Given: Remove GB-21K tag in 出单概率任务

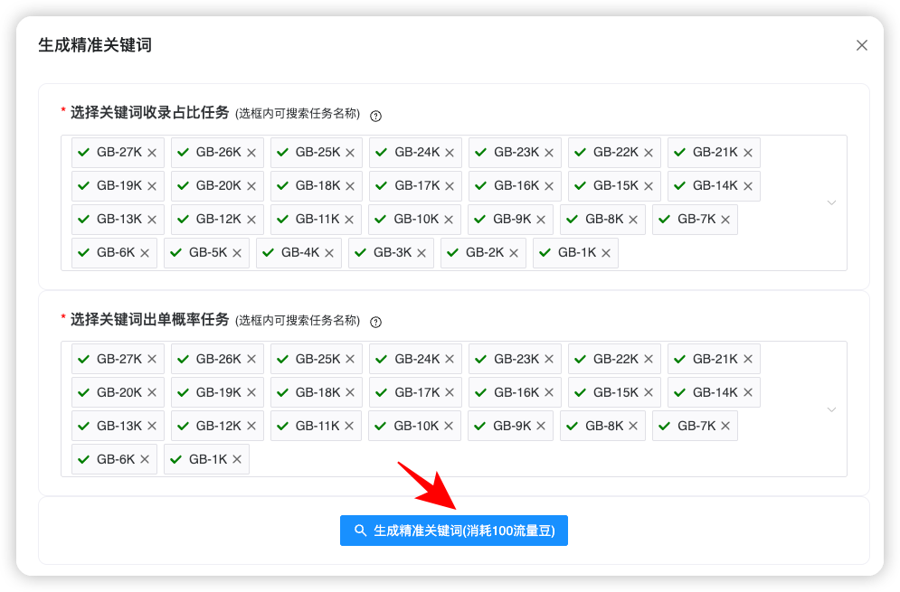Looking at the screenshot, I should pos(748,359).
